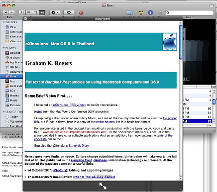This screenshot has width=217, height=192.
Task: Follow the Bangkok Post link
Action: point(81,160)
